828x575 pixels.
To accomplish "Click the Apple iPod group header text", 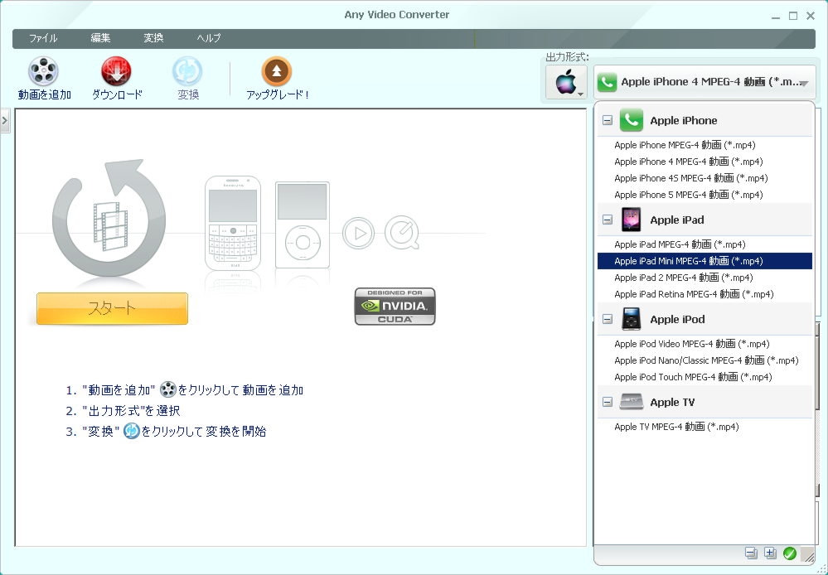I will (677, 319).
